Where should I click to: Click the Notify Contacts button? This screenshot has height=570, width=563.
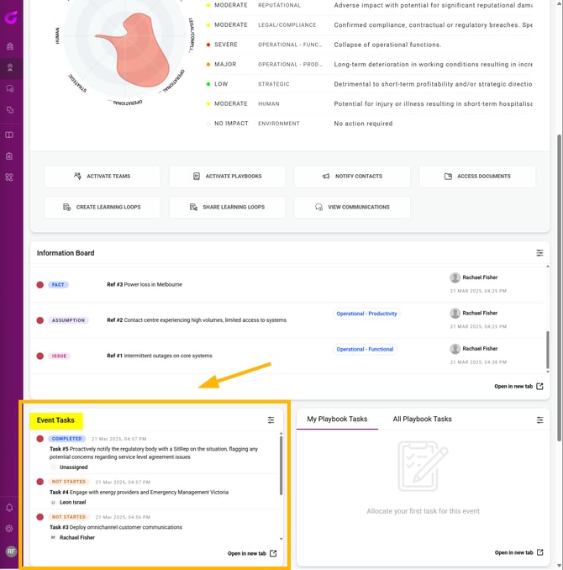click(x=352, y=177)
